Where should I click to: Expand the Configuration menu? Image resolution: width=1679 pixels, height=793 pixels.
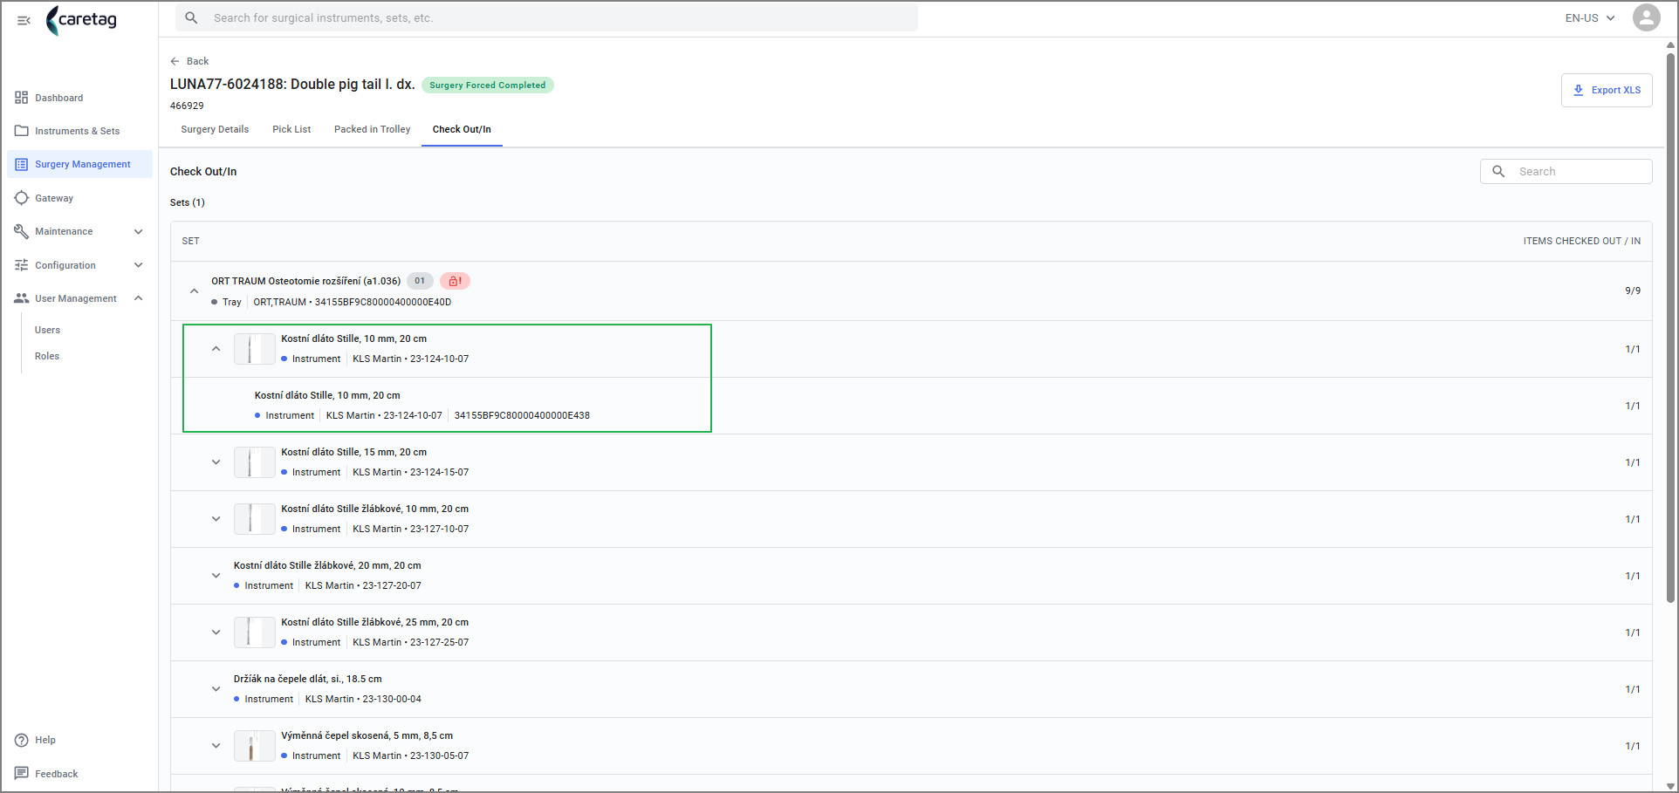(79, 265)
